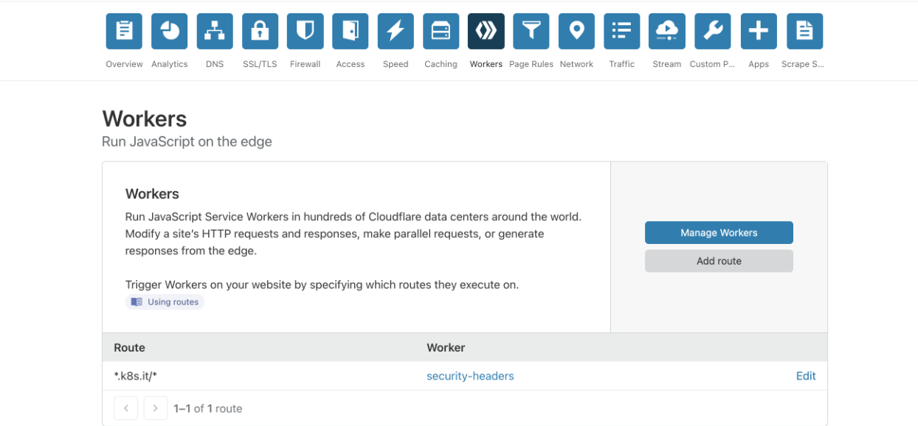Edit the *.k8s.it/* route
Screen dimensions: 918x426
pyautogui.click(x=806, y=376)
